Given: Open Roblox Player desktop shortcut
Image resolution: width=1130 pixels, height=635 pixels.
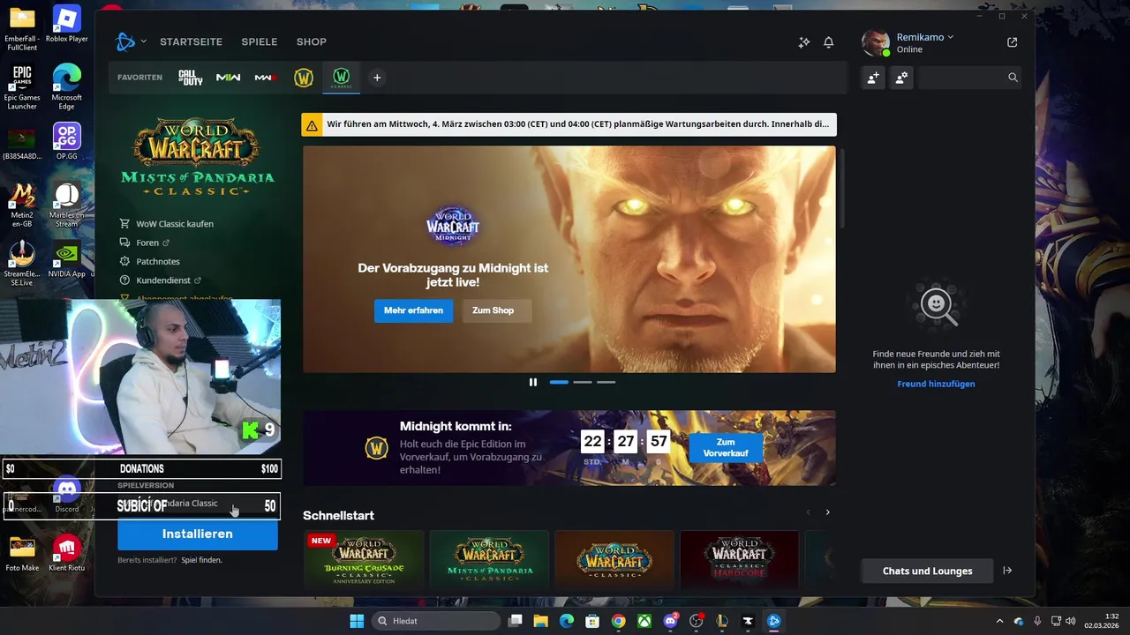Looking at the screenshot, I should (x=67, y=24).
